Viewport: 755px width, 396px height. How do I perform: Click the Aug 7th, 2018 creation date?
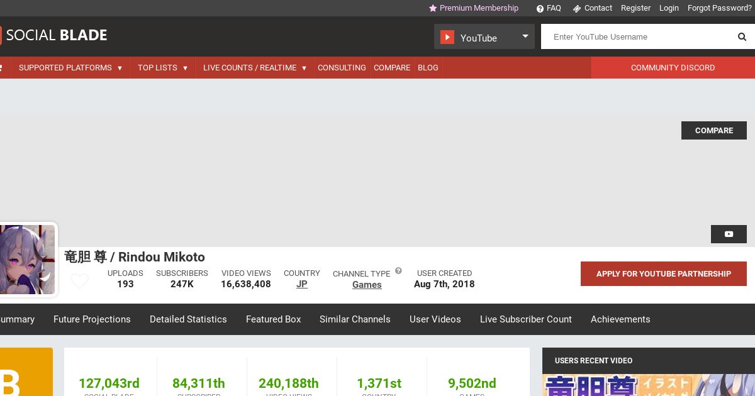[x=444, y=284]
